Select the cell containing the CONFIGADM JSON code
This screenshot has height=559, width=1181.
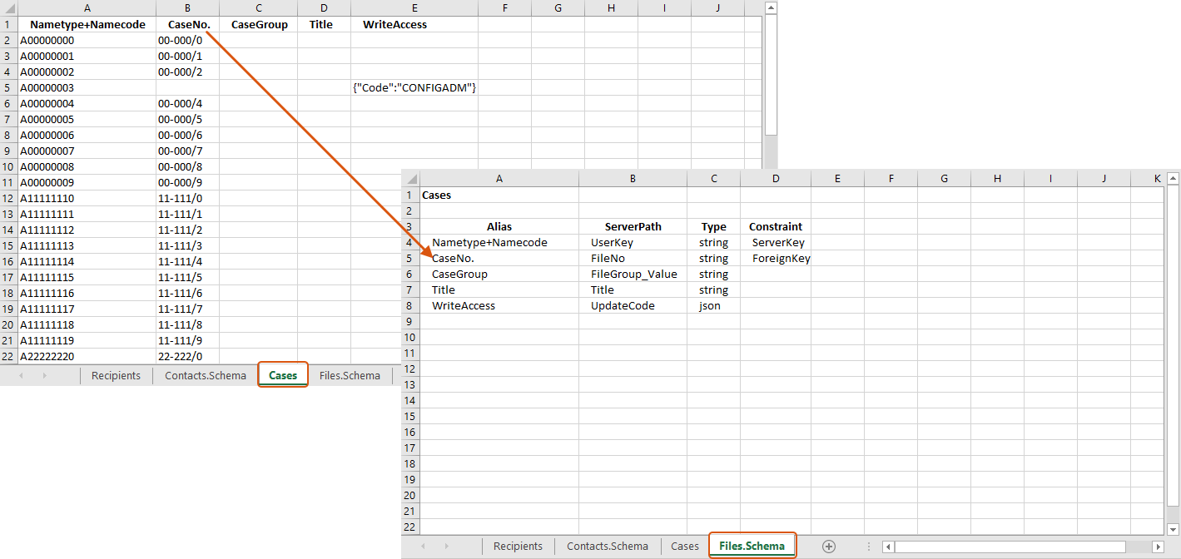pyautogui.click(x=414, y=88)
